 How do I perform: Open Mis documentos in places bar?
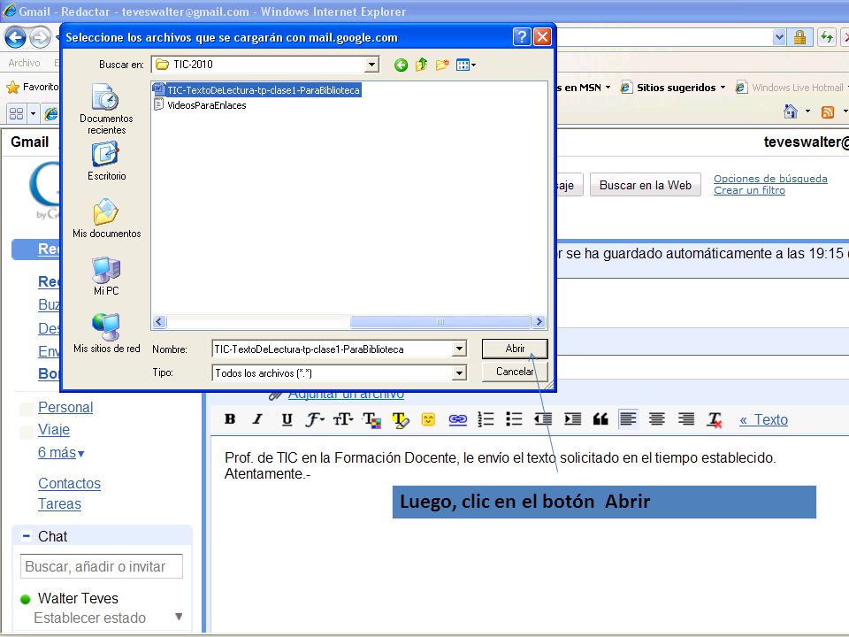pos(106,219)
